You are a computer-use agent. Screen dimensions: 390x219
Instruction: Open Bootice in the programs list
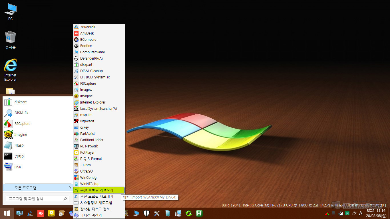point(99,46)
